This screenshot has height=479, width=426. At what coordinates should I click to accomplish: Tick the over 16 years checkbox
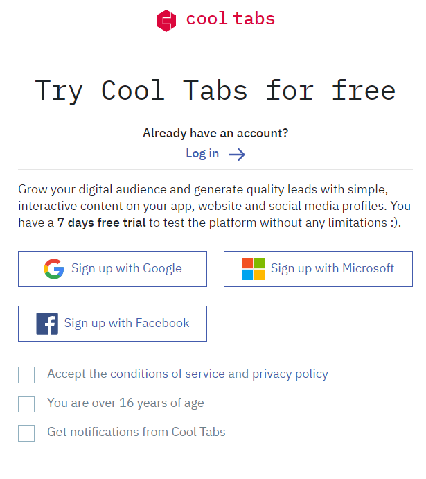click(26, 404)
